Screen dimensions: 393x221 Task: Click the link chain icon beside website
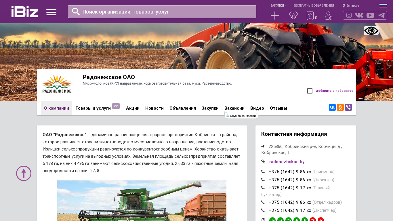pyautogui.click(x=263, y=162)
